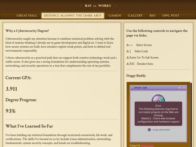Image resolution: width=196 pixels, height=147 pixels.
Task: Click the 'Go To Sub Screen' label
Action: [148, 57]
